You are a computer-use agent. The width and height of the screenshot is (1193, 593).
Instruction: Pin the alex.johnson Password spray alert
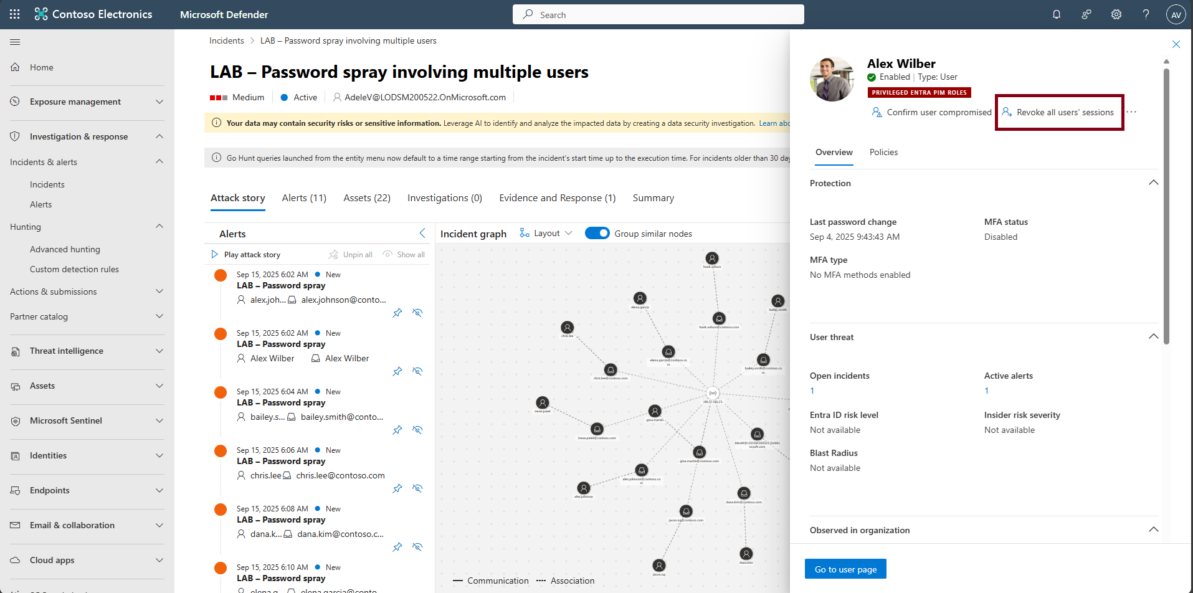point(397,313)
